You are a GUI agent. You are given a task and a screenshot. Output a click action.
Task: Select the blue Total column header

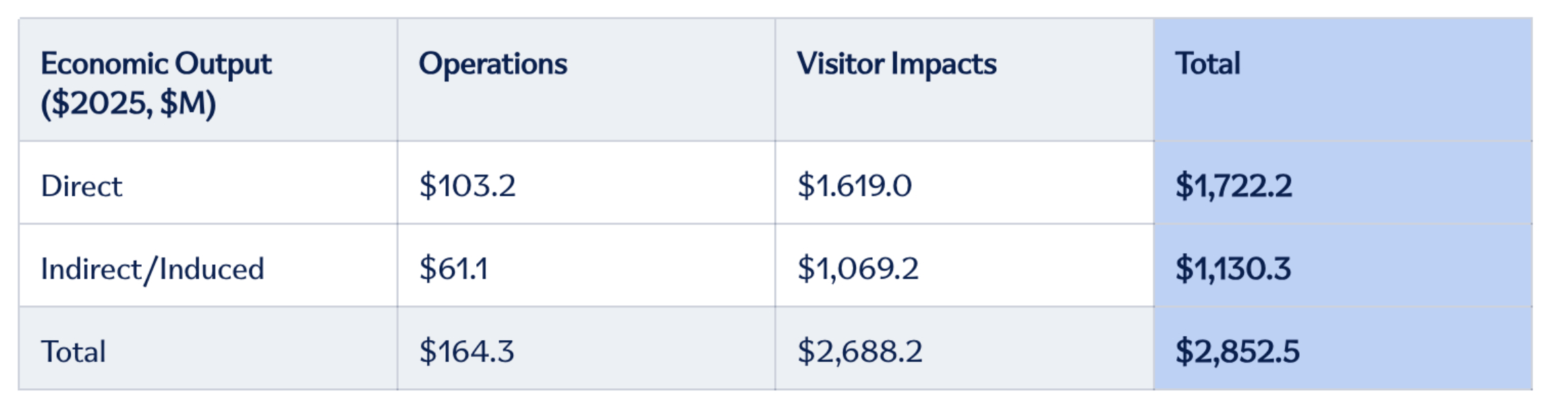(x=1207, y=64)
